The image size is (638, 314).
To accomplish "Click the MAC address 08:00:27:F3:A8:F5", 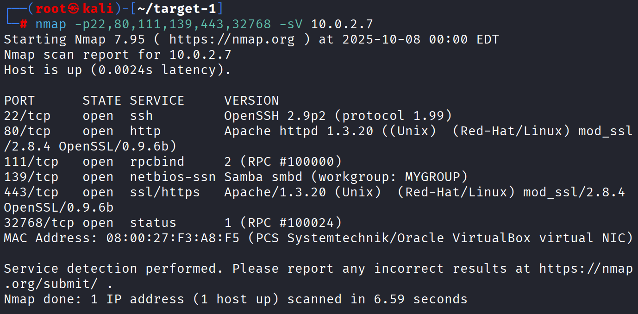I will pyautogui.click(x=173, y=238).
